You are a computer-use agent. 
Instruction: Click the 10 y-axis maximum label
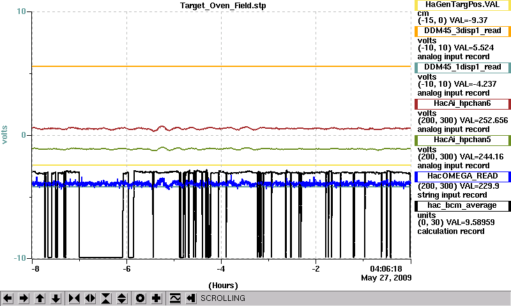tap(21, 11)
